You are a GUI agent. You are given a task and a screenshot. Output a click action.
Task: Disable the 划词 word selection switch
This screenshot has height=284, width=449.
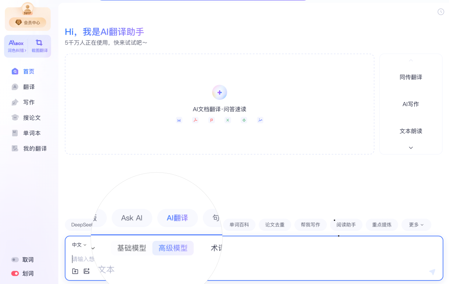(x=14, y=273)
